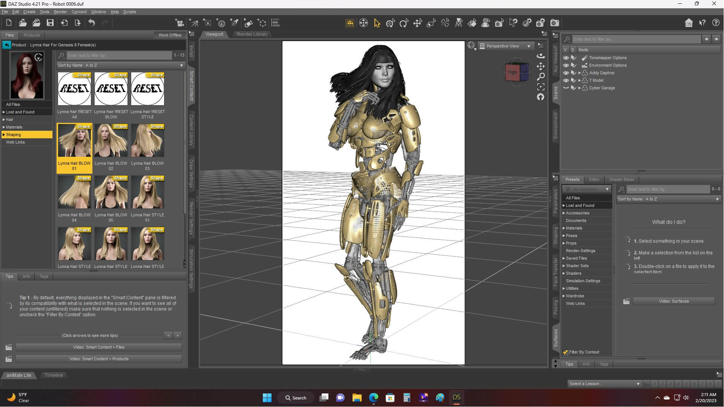Image resolution: width=724 pixels, height=407 pixels.
Task: Show next tip arrow button
Action: pyautogui.click(x=178, y=335)
